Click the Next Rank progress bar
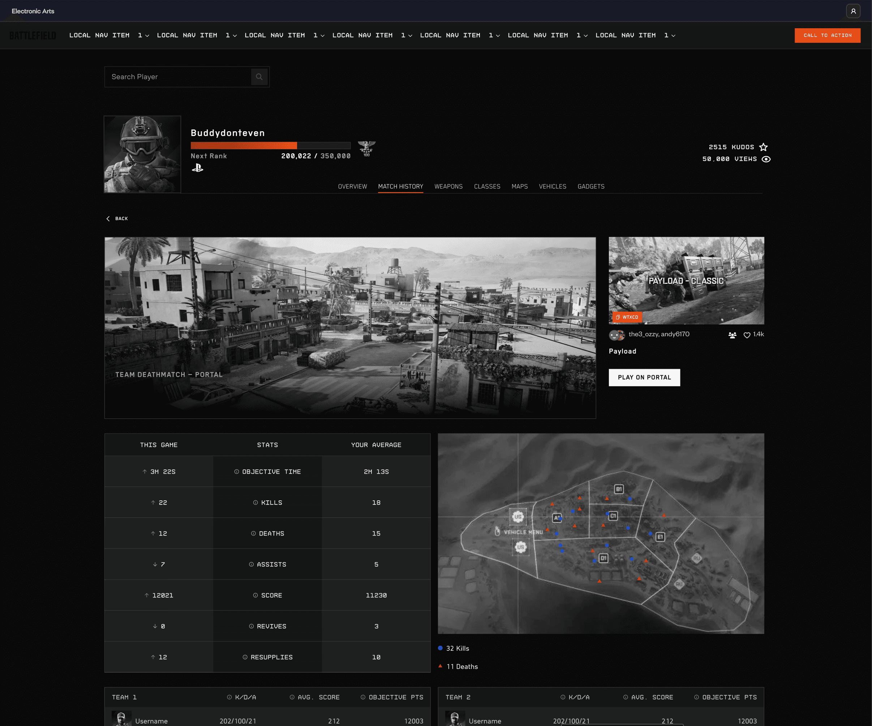The width and height of the screenshot is (872, 726). pos(271,145)
